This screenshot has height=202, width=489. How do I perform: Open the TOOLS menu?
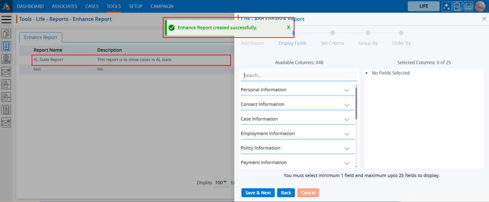[x=114, y=6]
